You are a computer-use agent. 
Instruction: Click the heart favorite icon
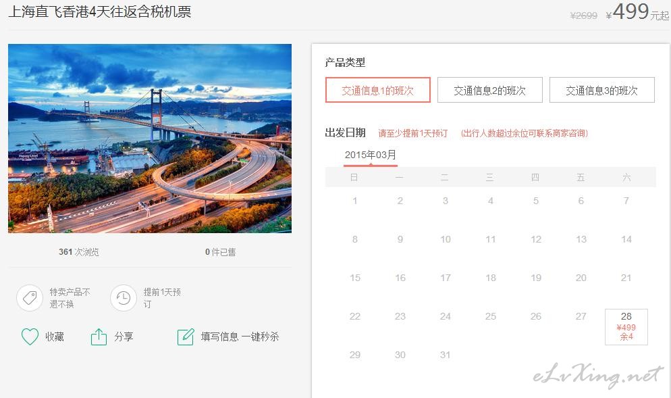[30, 337]
